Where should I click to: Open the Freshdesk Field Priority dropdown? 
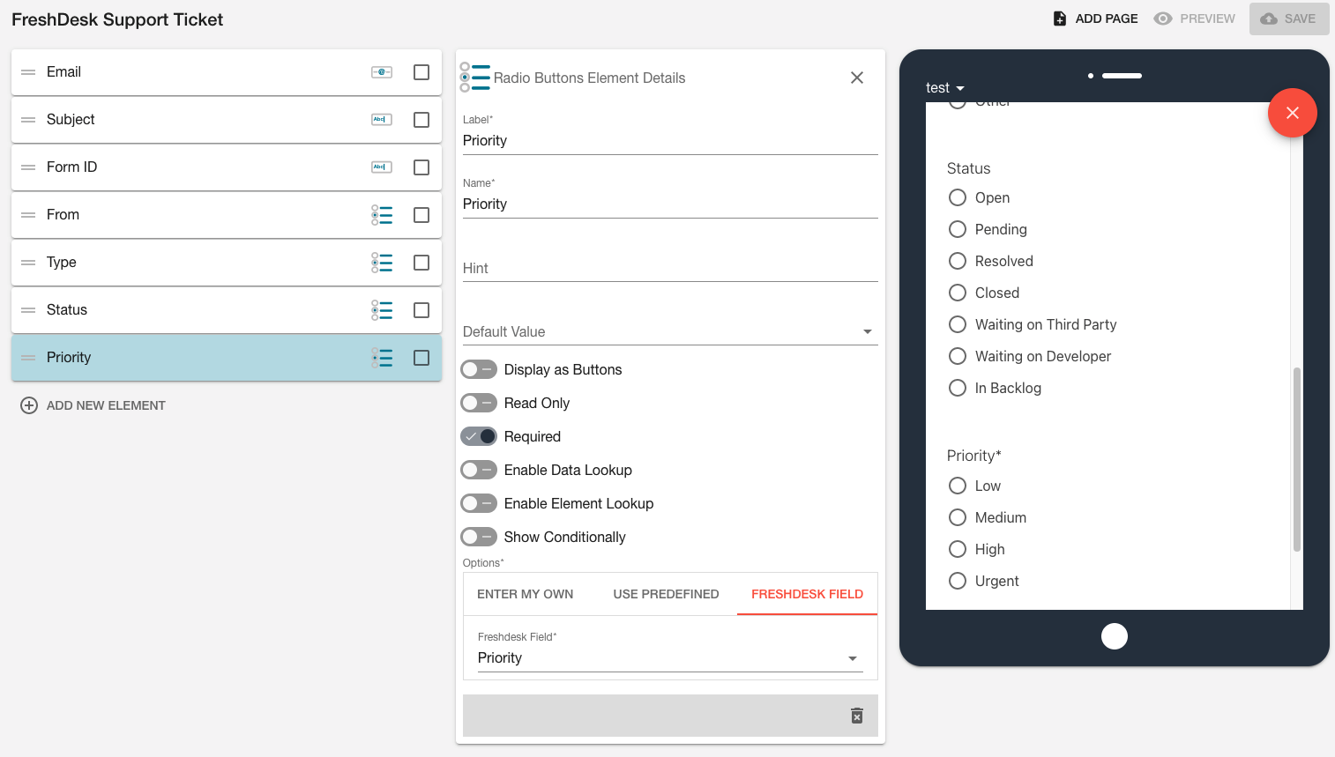coord(670,658)
